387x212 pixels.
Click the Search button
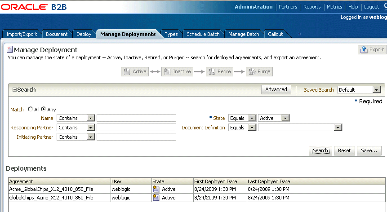(320, 150)
